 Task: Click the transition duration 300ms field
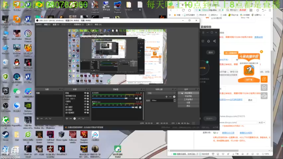(x=162, y=100)
